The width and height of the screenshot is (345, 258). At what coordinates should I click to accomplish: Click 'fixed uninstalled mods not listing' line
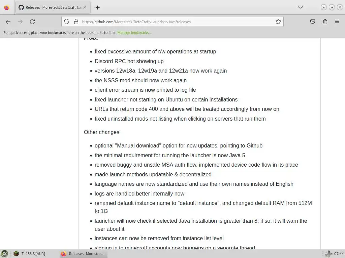coord(180,119)
